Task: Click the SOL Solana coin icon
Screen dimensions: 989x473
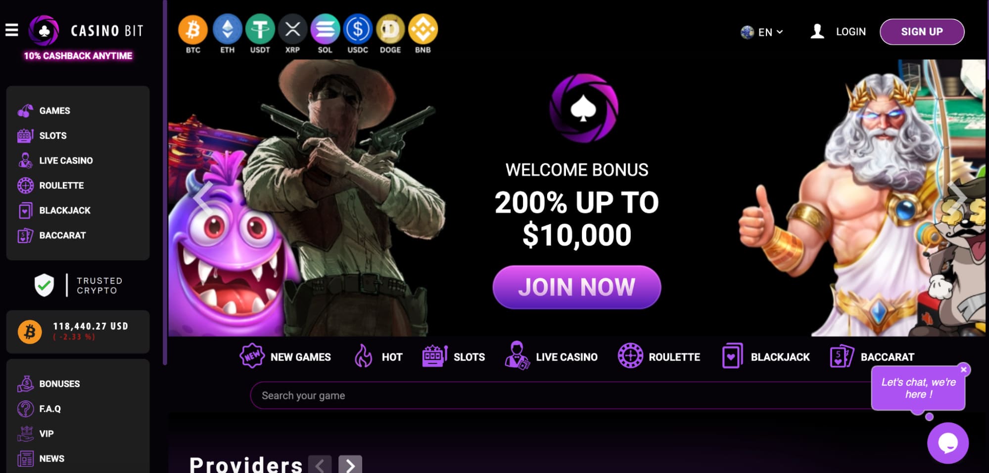Action: click(325, 30)
